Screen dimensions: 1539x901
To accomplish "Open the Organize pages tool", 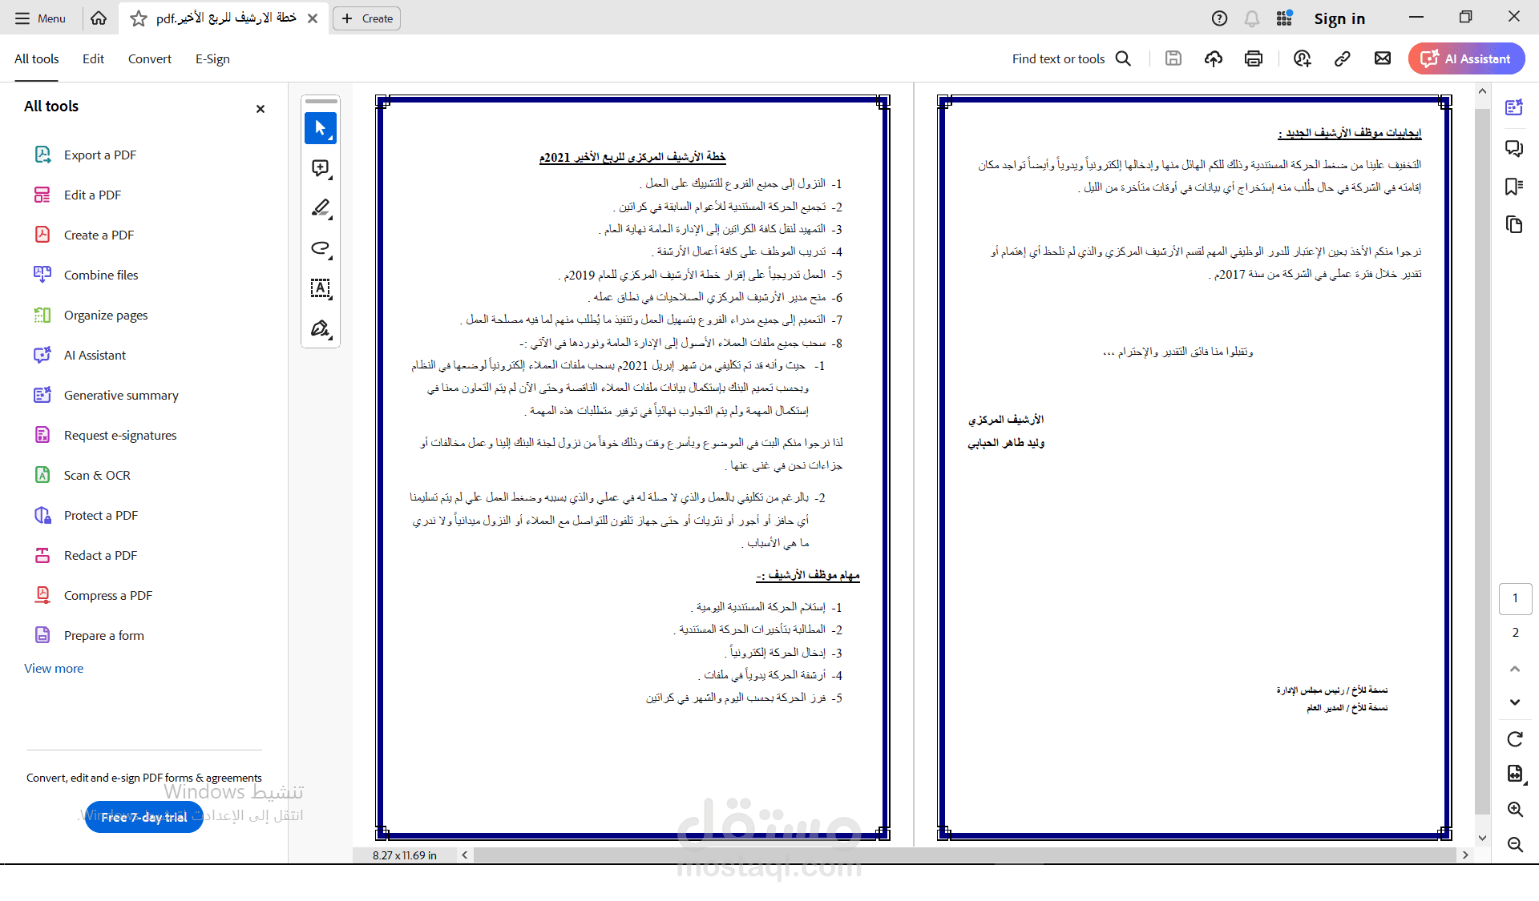I will point(91,315).
